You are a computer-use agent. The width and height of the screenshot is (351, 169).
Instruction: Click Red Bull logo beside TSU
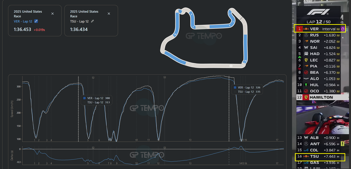[x=306, y=156]
